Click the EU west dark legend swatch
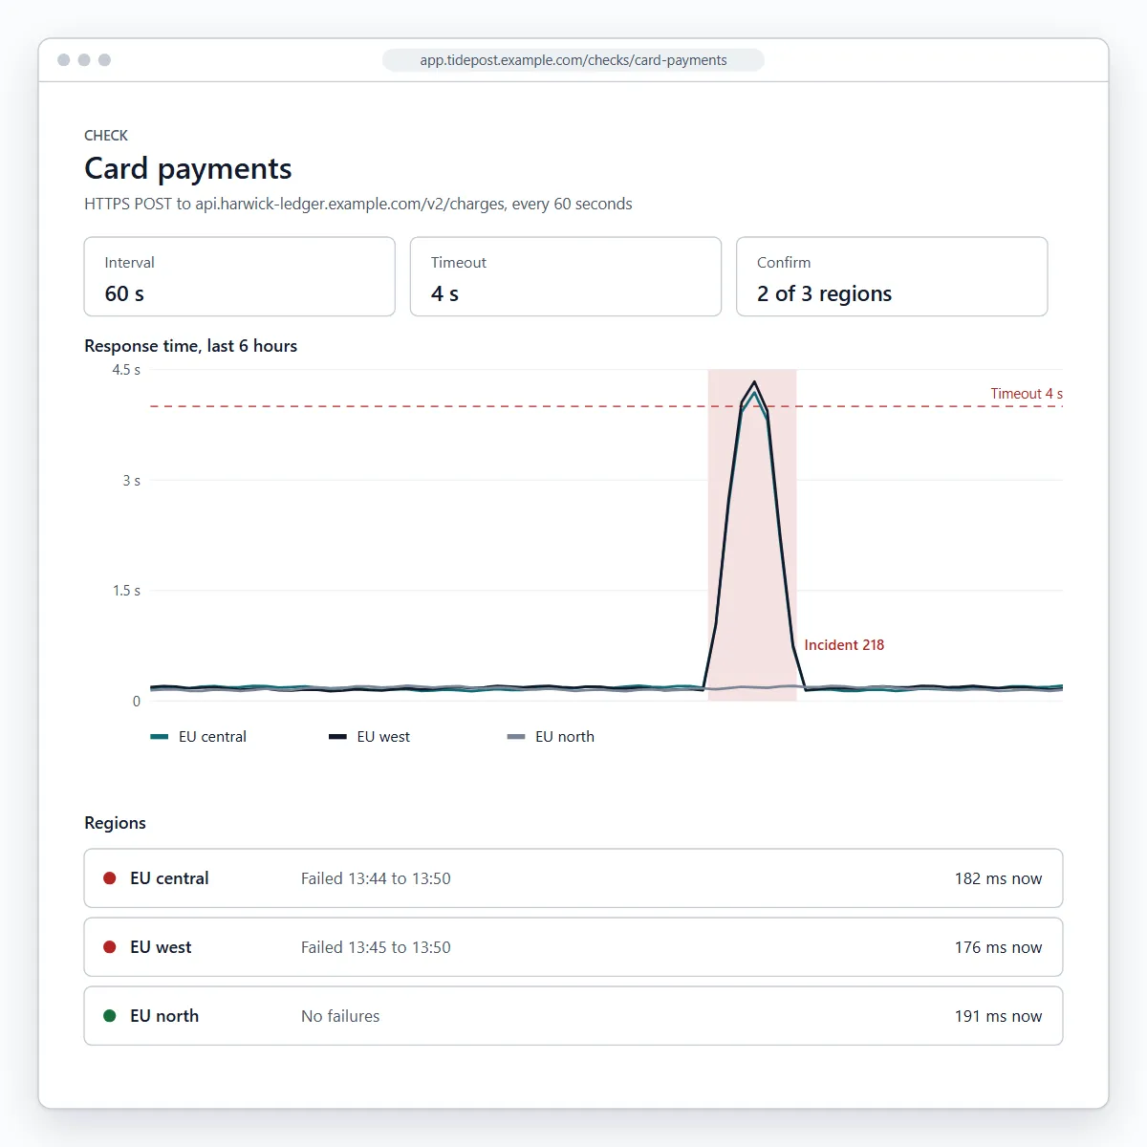Viewport: 1147px width, 1147px height. tap(337, 737)
